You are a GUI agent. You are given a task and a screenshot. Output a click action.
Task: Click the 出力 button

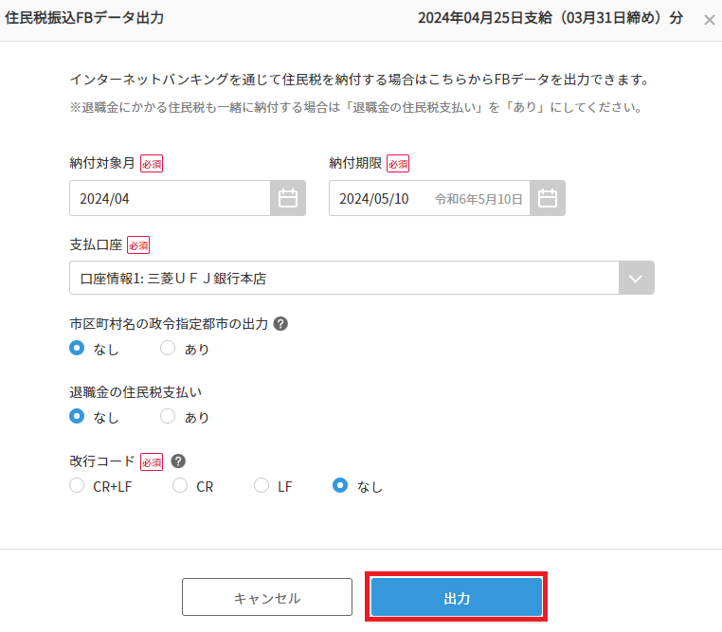click(457, 597)
